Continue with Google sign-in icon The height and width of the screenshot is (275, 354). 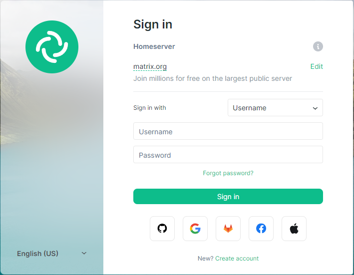point(195,229)
